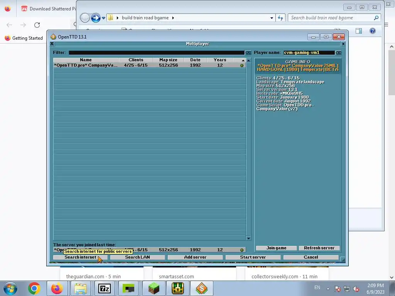Switch to the Download Shattered Pixel tab

click(x=48, y=8)
